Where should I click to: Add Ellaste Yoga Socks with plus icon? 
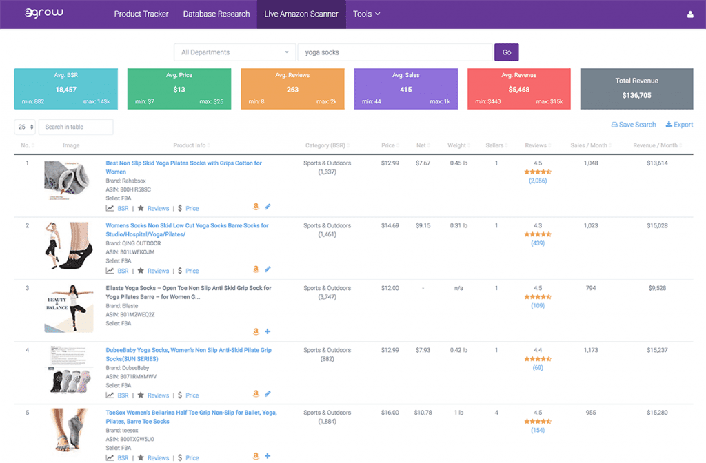click(268, 331)
